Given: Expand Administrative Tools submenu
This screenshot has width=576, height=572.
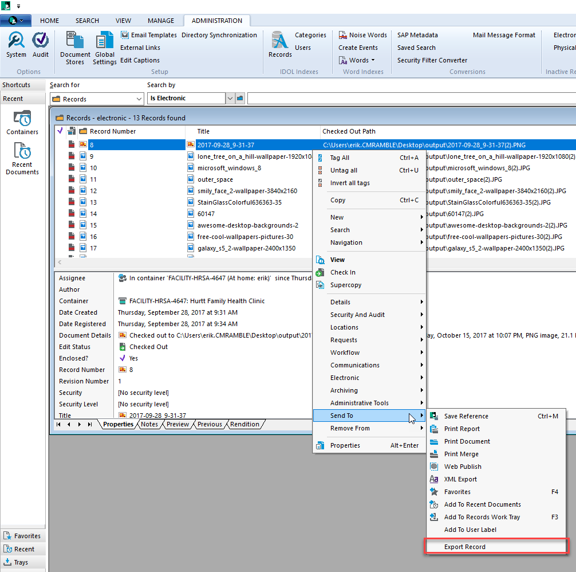Looking at the screenshot, I should coord(369,403).
